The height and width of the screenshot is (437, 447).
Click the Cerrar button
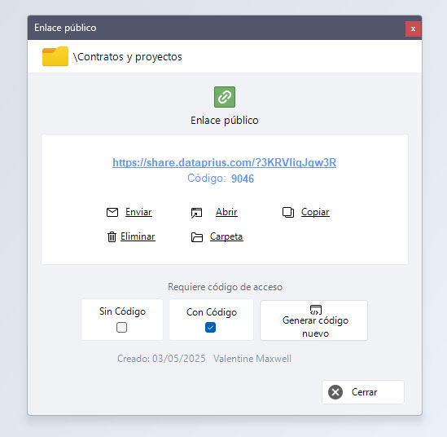(x=363, y=392)
